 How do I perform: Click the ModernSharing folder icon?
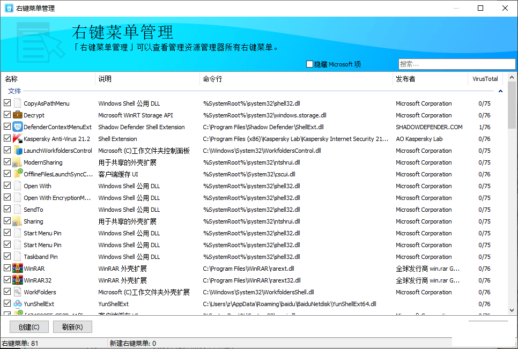(18, 162)
